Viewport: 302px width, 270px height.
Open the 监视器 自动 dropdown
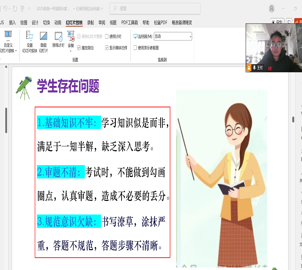point(173,36)
